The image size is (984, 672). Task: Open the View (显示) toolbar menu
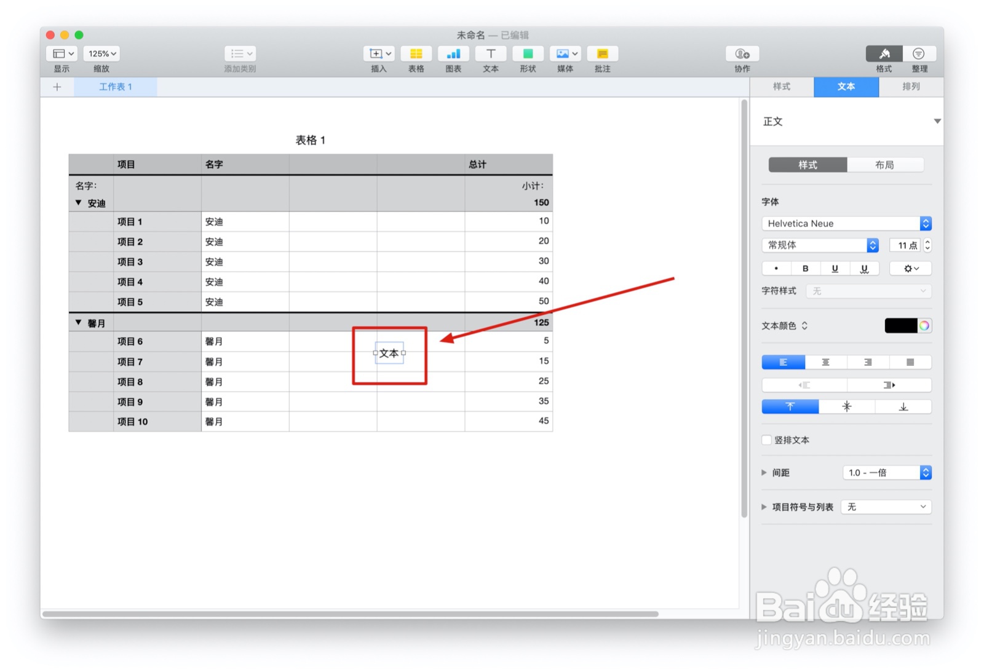[61, 53]
